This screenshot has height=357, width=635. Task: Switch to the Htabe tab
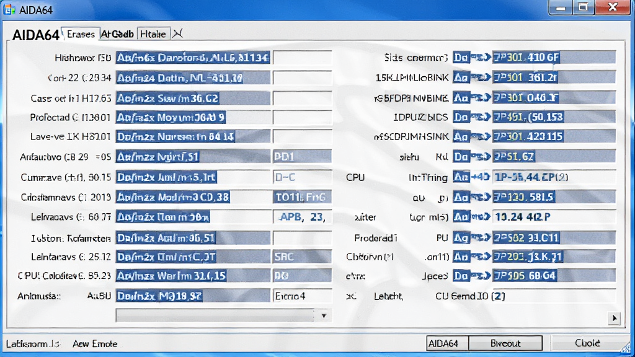pos(153,34)
